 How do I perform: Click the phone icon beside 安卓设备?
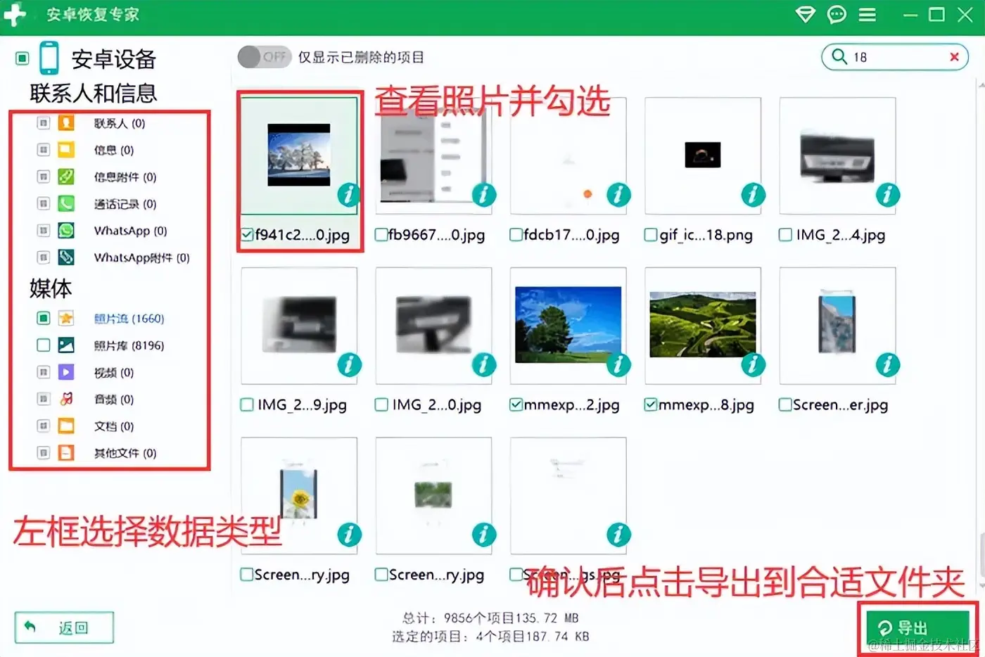point(49,58)
